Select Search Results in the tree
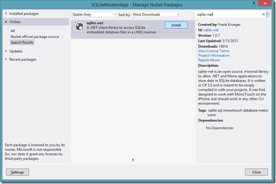 coord(22,42)
